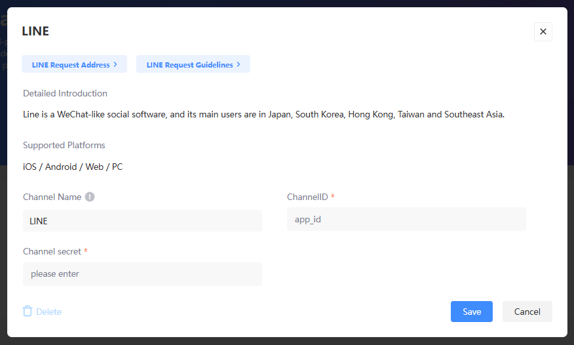The image size is (574, 345).
Task: Click the iOS / Android / Web / PC text
Action: (x=73, y=167)
